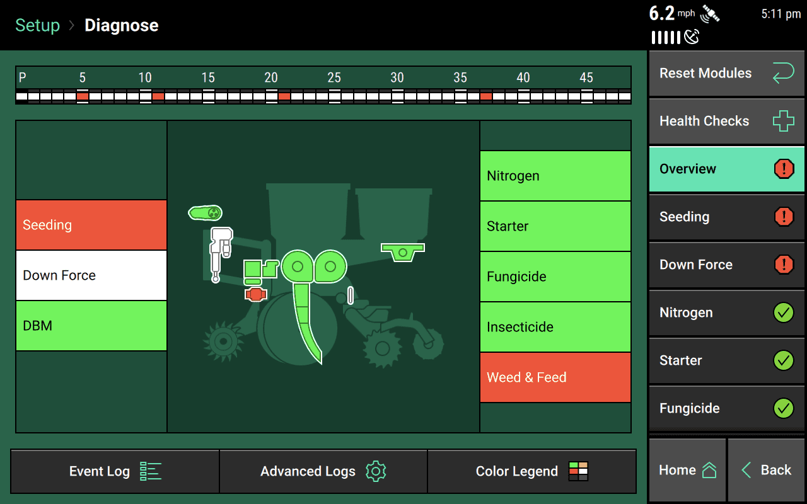Viewport: 807px width, 504px height.
Task: Tap the Reset Modules circular arrow icon
Action: coord(783,73)
